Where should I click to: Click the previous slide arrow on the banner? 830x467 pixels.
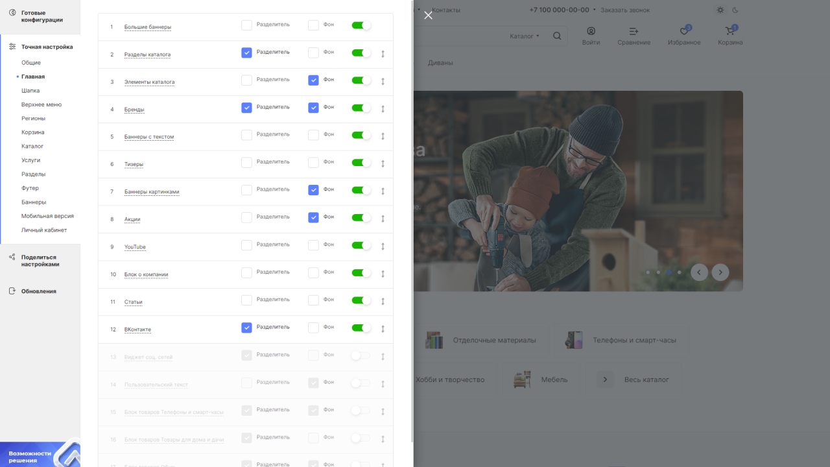click(x=699, y=272)
